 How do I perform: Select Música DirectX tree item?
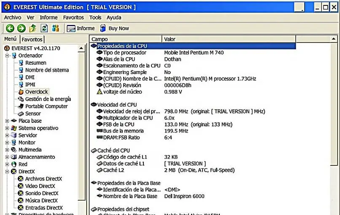tap(41, 201)
